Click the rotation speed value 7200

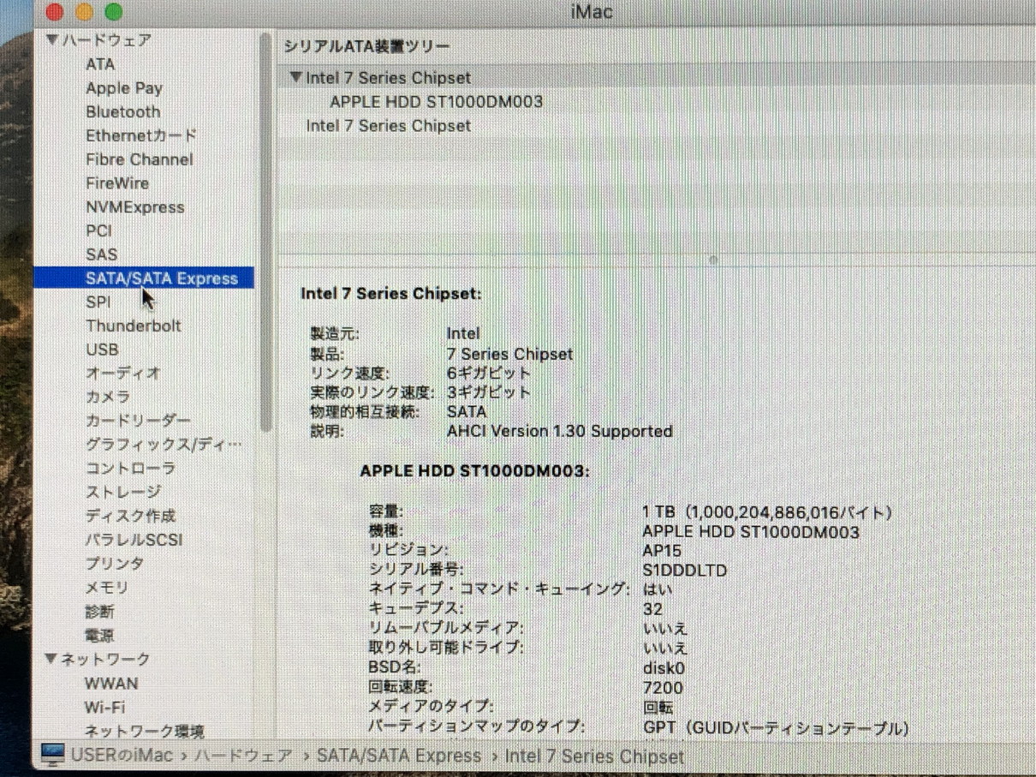click(663, 688)
